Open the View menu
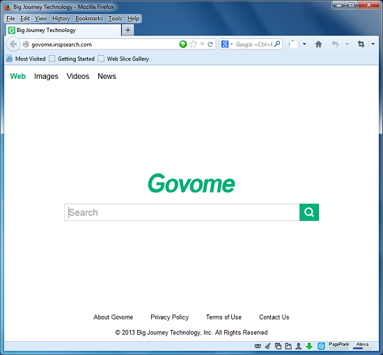Screen dimensions: 383x355 [x=41, y=19]
